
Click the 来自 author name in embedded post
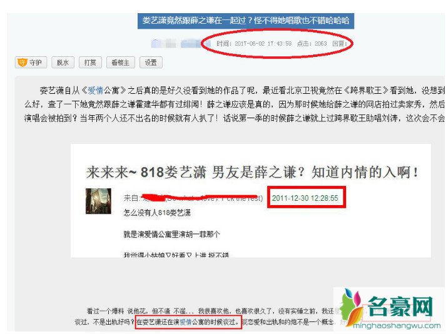[x=193, y=198]
